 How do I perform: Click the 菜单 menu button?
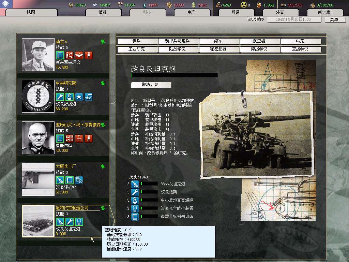pos(335,19)
